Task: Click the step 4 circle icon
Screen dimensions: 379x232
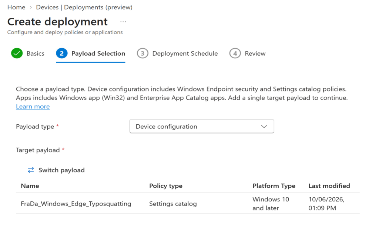Action: (x=235, y=53)
